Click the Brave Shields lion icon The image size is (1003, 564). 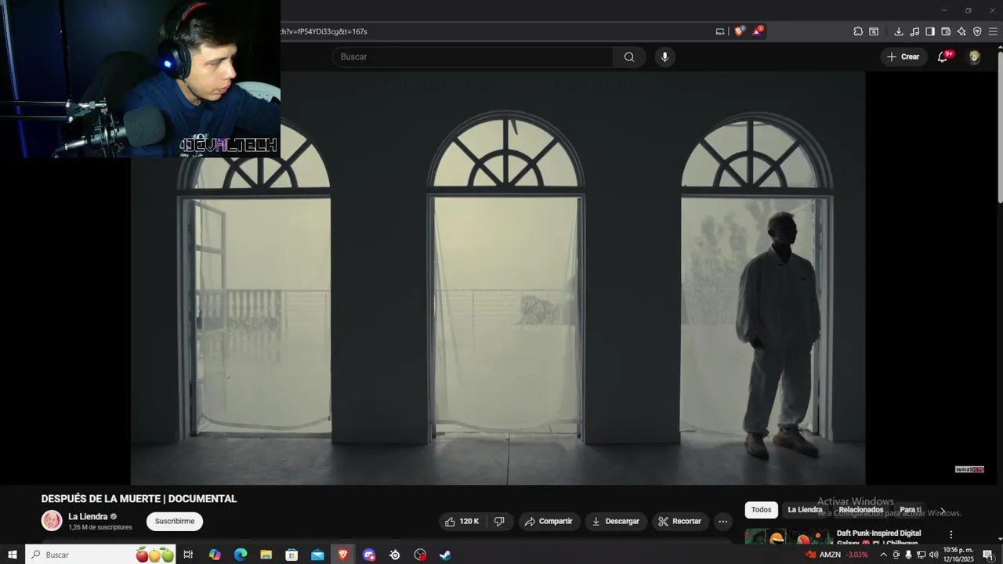point(739,31)
